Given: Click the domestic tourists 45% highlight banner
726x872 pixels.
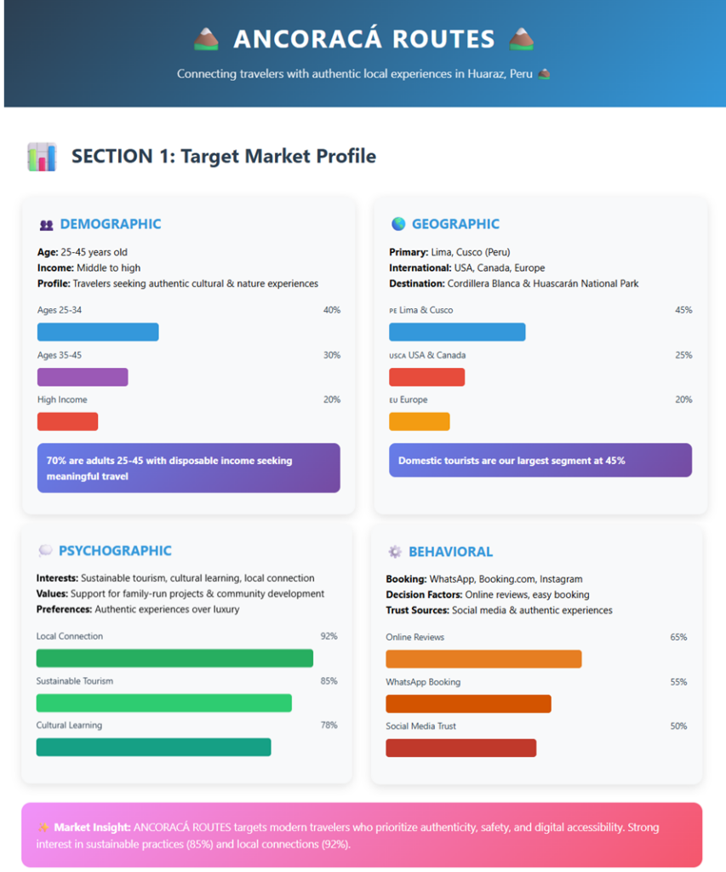Looking at the screenshot, I should (x=540, y=461).
